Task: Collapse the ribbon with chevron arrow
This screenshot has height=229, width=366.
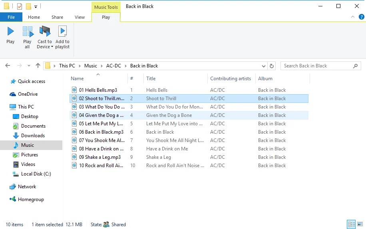Action: [x=353, y=17]
